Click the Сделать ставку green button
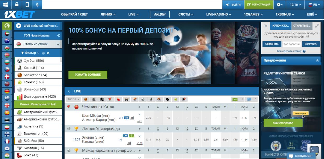This screenshot has width=324, height=159. tap(283, 123)
